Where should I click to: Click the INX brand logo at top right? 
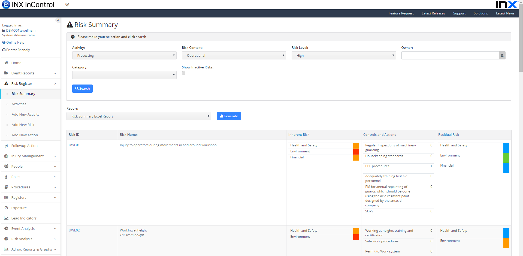[506, 4]
